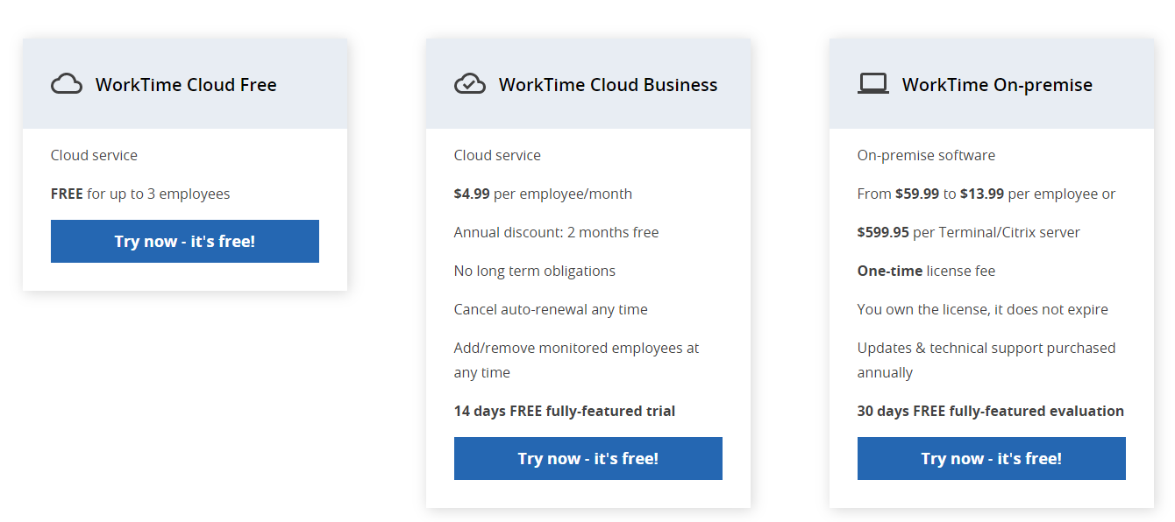Click Try now button in Cloud Business card
The height and width of the screenshot is (522, 1175).
pos(588,458)
